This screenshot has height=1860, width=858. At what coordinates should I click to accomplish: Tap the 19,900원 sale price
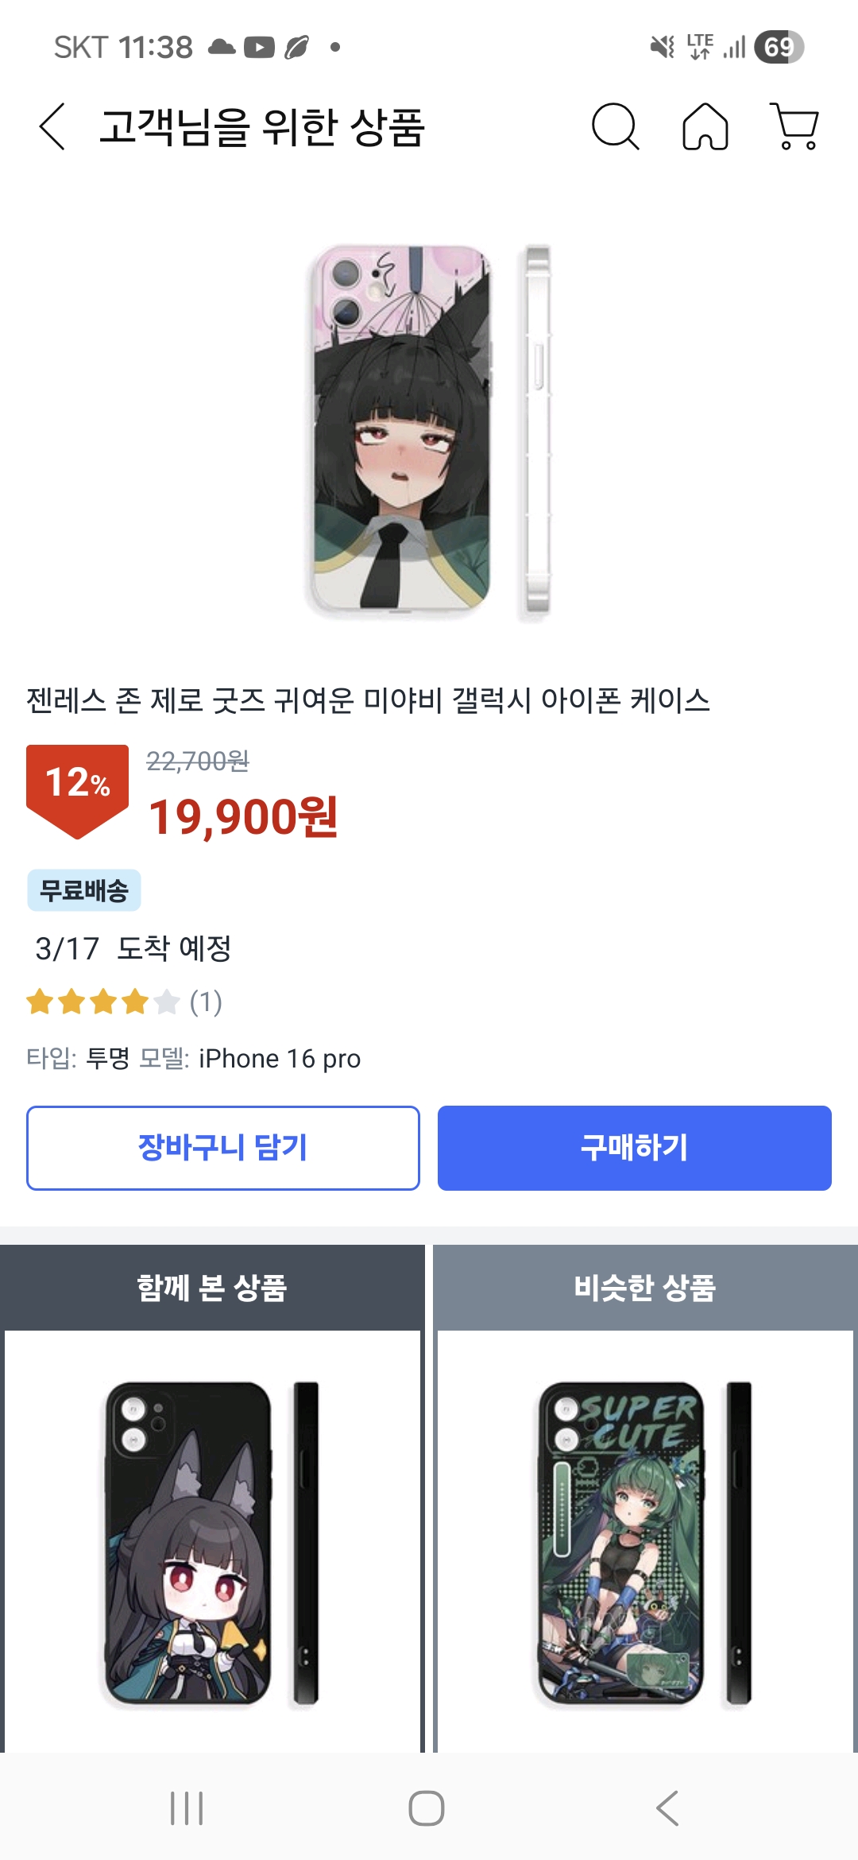pos(244,817)
